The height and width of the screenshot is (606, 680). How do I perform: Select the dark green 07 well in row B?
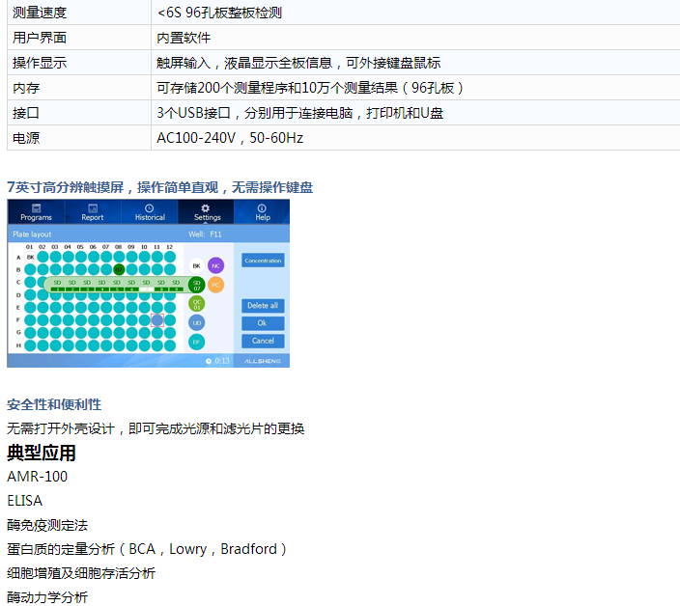point(119,270)
